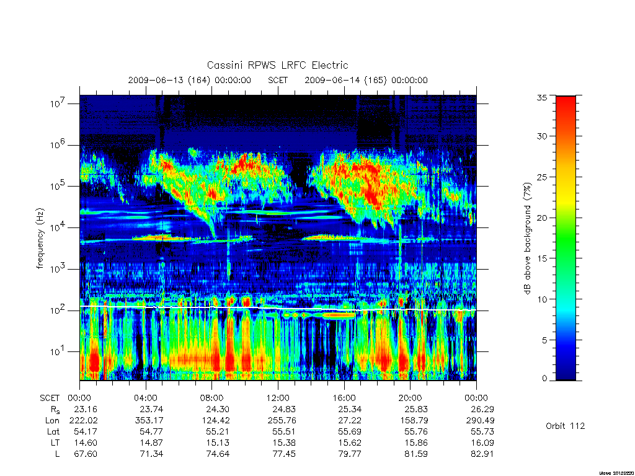Click the colorbar tick value '10'
This screenshot has width=635, height=476.
tap(541, 299)
